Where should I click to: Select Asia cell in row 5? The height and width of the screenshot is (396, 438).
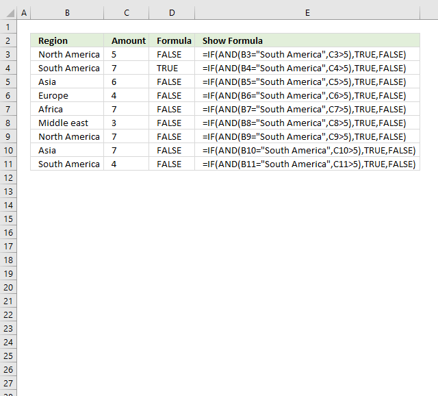67,82
